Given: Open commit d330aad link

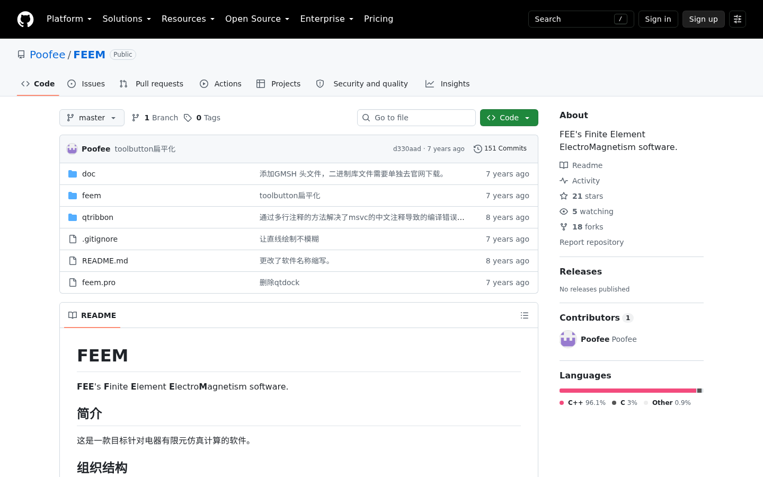Looking at the screenshot, I should point(407,149).
